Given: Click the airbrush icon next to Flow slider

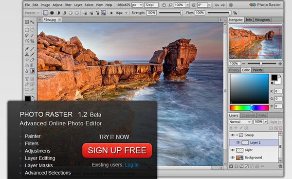Looking at the screenshot, I should (235, 13).
